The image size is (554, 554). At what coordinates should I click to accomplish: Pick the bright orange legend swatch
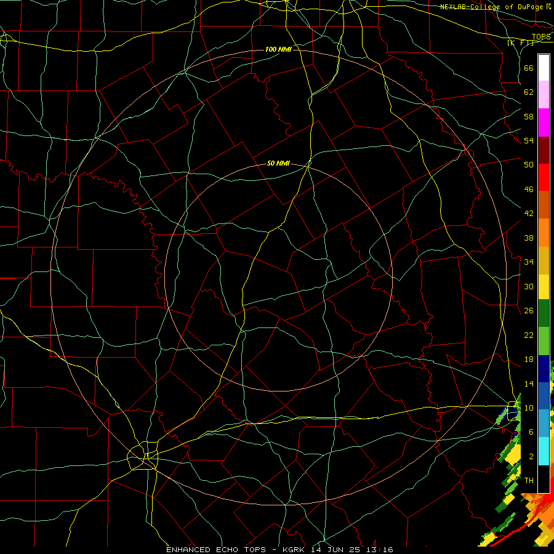544,233
